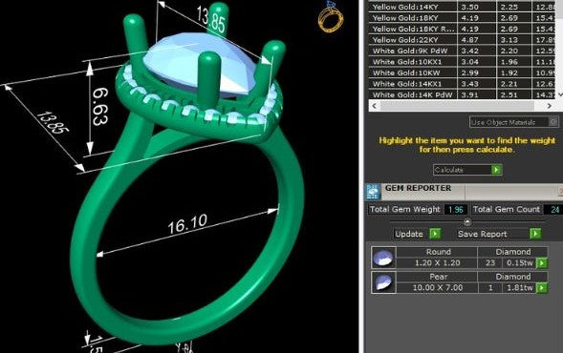563x353 pixels.
Task: Collapse the gem report with the circular arrow
Action: (x=466, y=222)
